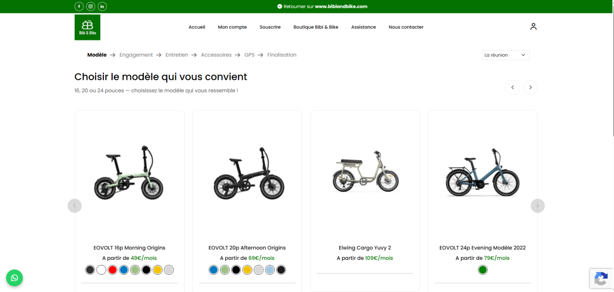Image resolution: width=614 pixels, height=292 pixels.
Task: Pick green color for EOVOLT 20p Afternoon
Action: (x=225, y=269)
